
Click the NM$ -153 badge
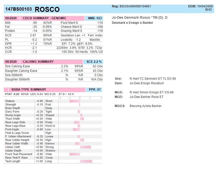pos(95,18)
